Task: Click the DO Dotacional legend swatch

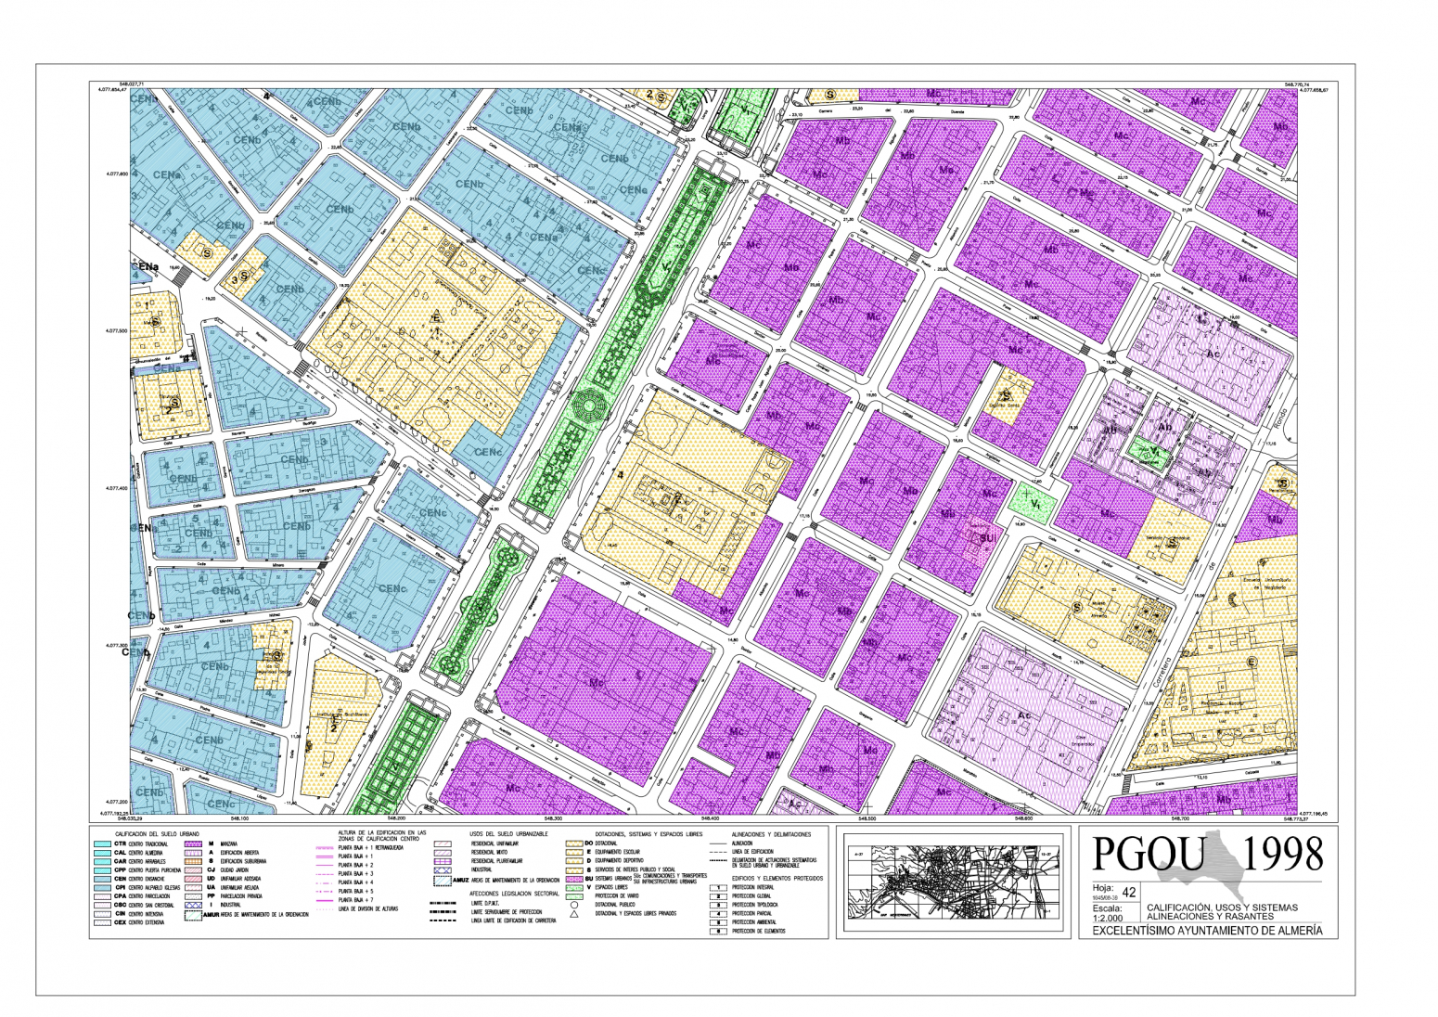Action: [574, 843]
